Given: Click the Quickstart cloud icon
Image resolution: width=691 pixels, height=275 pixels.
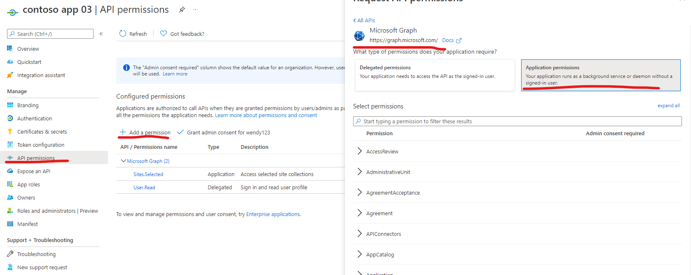Looking at the screenshot, I should [10, 62].
